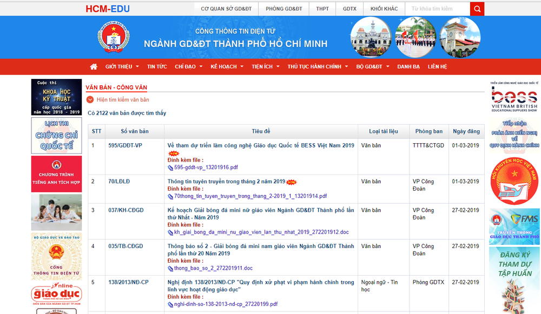The width and height of the screenshot is (541, 314).
Task: Open the Nghị định 138/2013/NĐ-CP document title
Action: click(x=261, y=286)
